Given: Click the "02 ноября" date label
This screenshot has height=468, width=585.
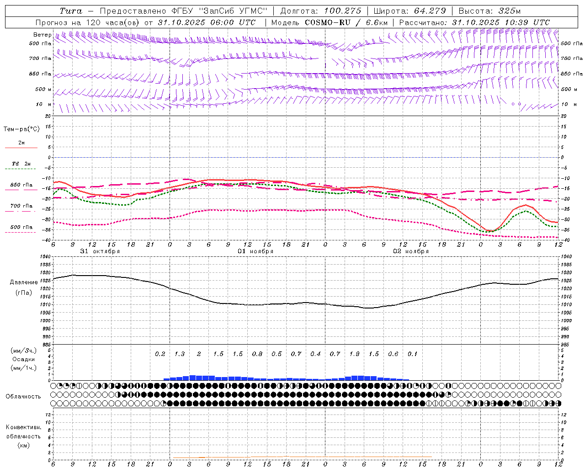Looking at the screenshot, I should 411,251.
